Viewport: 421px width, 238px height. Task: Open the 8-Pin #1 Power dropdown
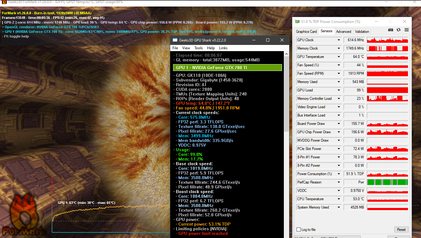[339, 157]
